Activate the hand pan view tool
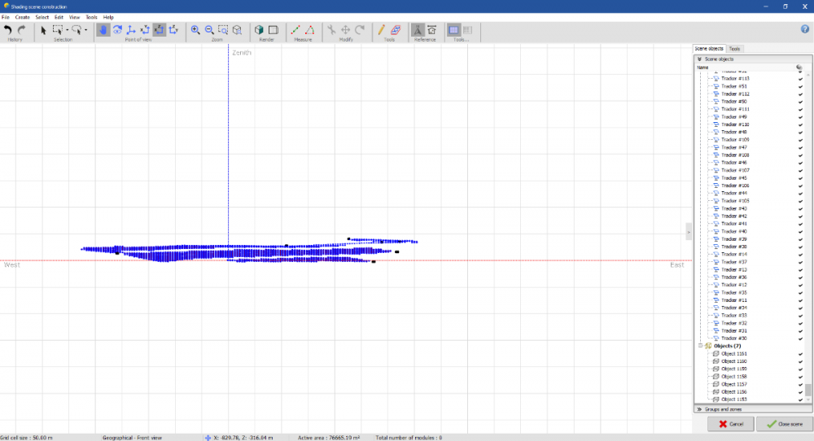814x441 pixels. [x=103, y=30]
